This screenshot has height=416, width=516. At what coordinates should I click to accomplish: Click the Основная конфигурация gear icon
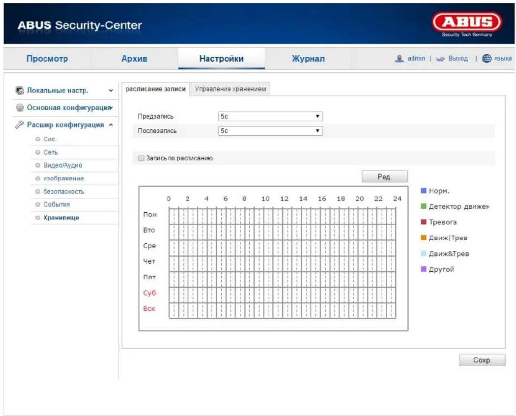tap(19, 108)
